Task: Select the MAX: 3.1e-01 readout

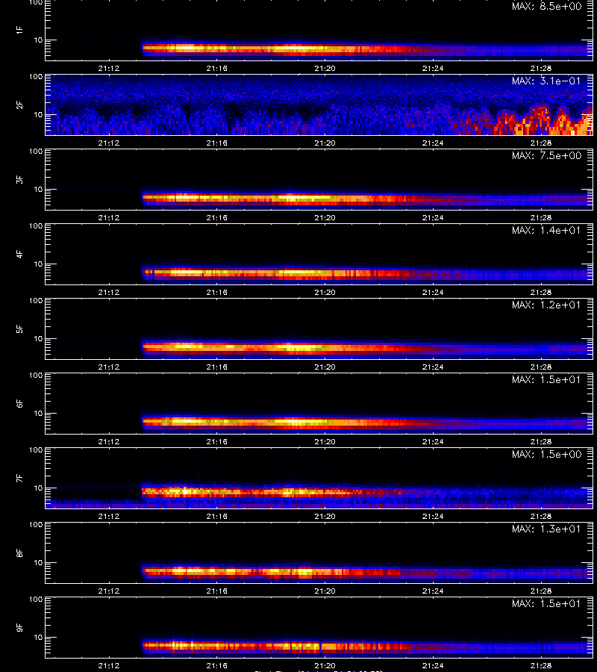Action: 547,81
